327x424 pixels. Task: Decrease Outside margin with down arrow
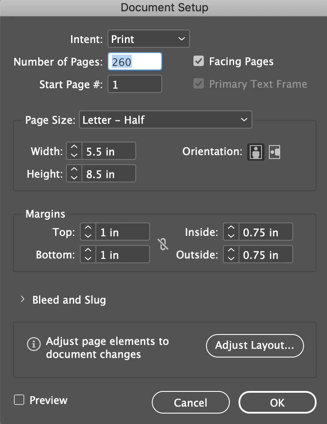point(231,258)
